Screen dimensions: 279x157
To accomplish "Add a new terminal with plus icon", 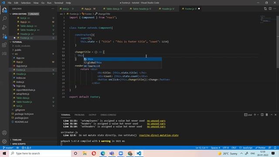I will (x=255, y=115).
